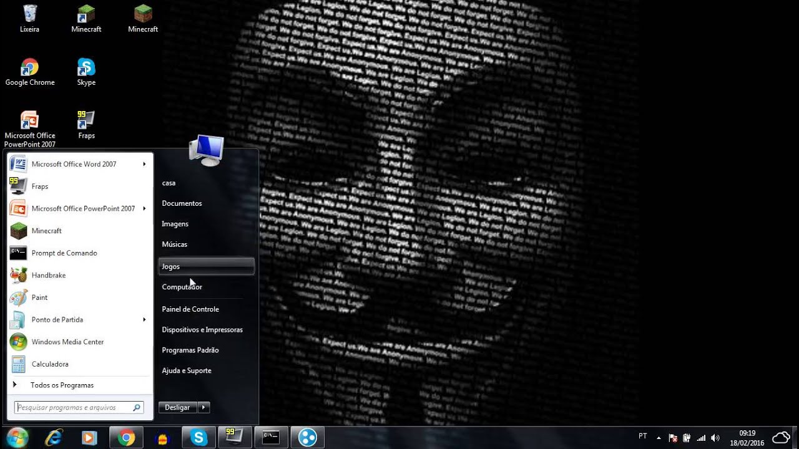This screenshot has width=799, height=449.
Task: Open Programas Padrão
Action: [190, 350]
